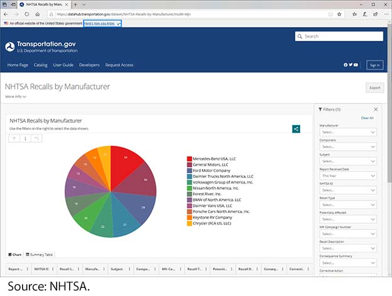Click the browser share icon
392x296 pixels.
tap(376, 14)
